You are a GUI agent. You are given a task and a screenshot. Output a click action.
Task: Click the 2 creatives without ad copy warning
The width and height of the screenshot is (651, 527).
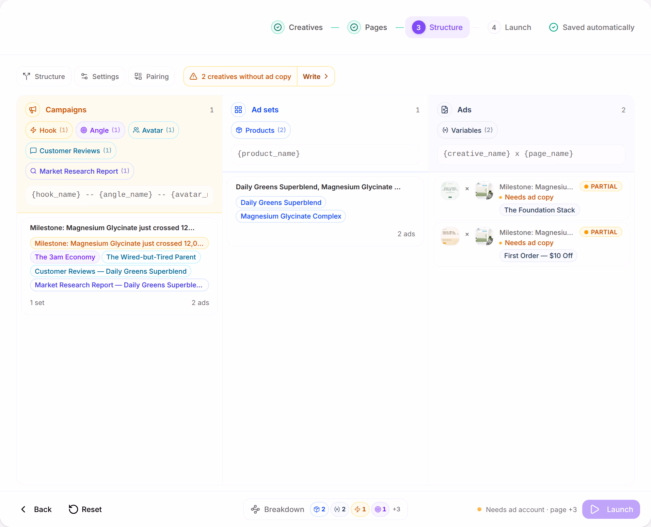pos(241,76)
